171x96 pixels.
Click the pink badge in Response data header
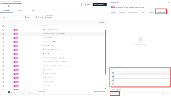(x=113, y=7)
